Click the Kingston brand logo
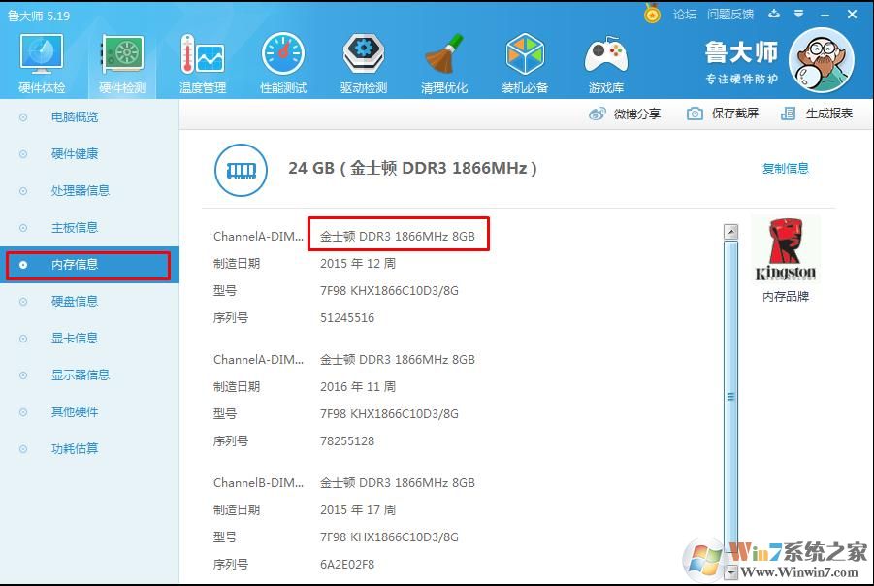The image size is (874, 586). click(x=786, y=249)
